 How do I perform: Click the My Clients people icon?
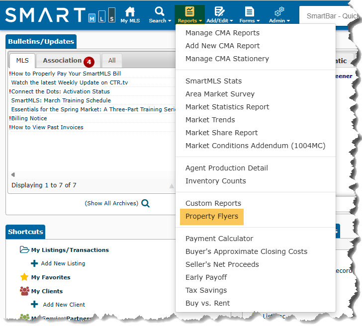(24, 291)
